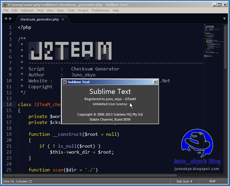Open the Preferences menu
230x186 pixels.
click(x=100, y=10)
